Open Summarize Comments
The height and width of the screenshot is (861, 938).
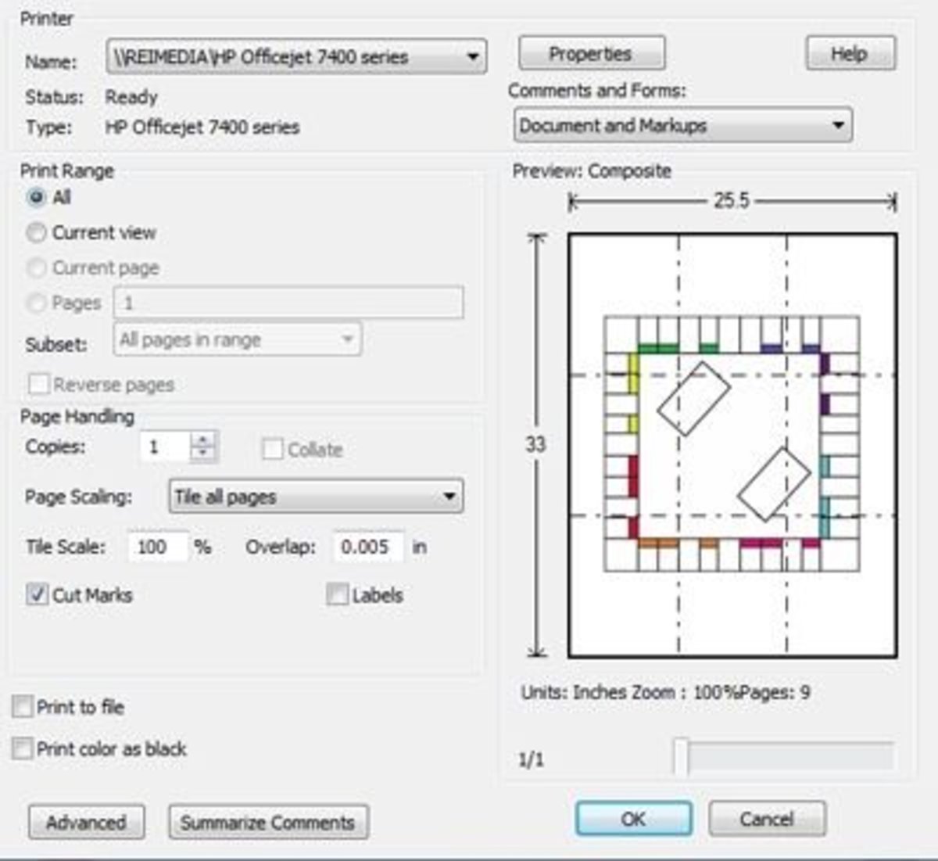[x=268, y=822]
